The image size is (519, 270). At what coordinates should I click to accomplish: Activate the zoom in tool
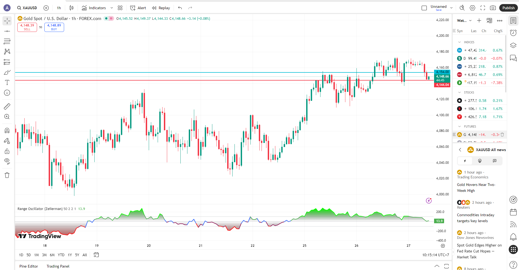coord(7,116)
